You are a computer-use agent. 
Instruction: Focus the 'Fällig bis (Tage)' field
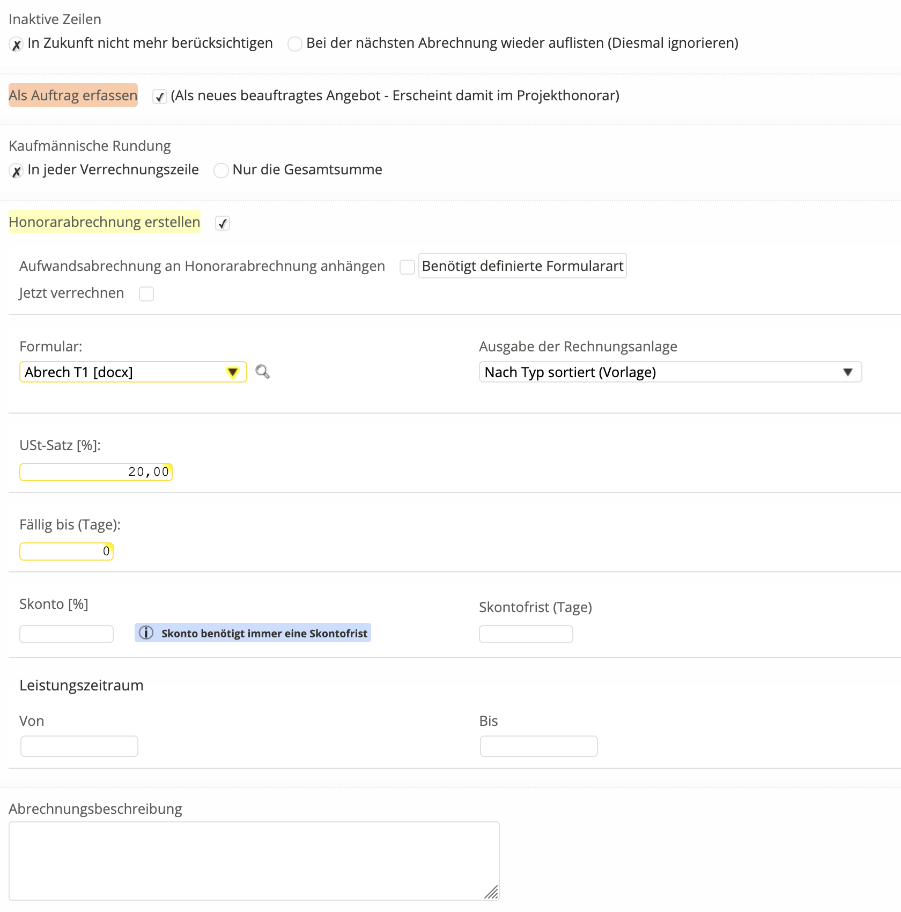tap(67, 551)
